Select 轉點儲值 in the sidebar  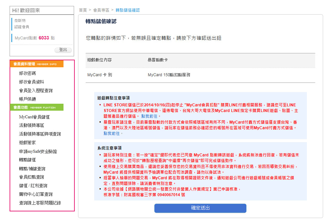pos(27,160)
